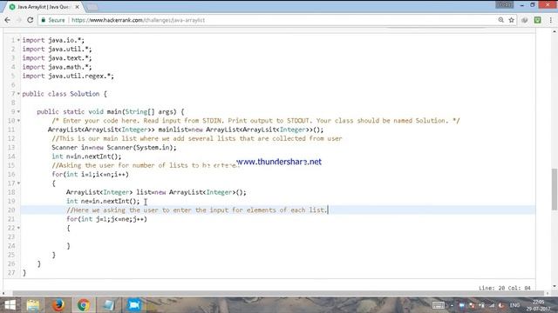The width and height of the screenshot is (558, 313).
Task: Click the 'import java.util.regex.*;' line
Action: pos(68,76)
